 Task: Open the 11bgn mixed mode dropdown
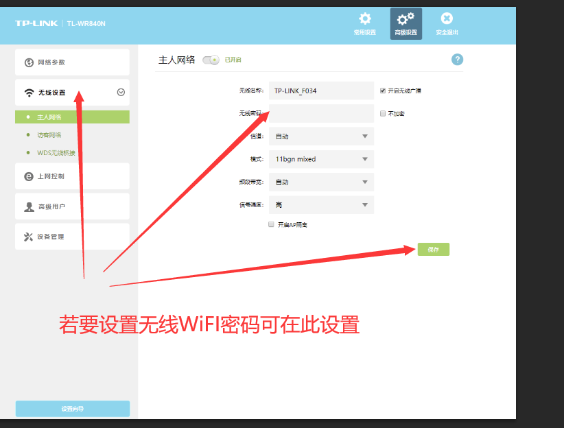point(321,159)
